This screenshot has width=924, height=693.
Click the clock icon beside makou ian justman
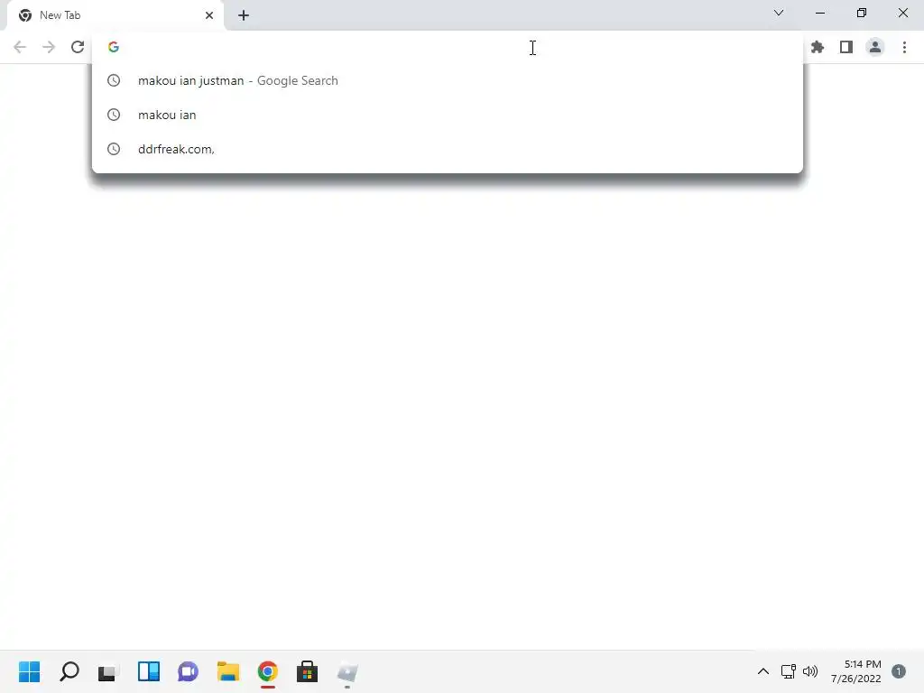coord(114,80)
